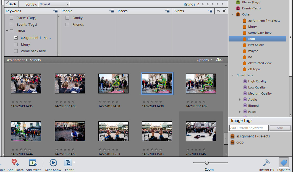
Task: Click Clear to remove the filter
Action: click(x=219, y=60)
